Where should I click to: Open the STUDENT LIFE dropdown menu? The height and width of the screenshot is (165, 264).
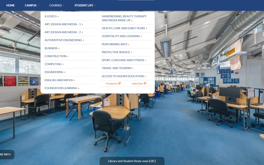coord(85,5)
